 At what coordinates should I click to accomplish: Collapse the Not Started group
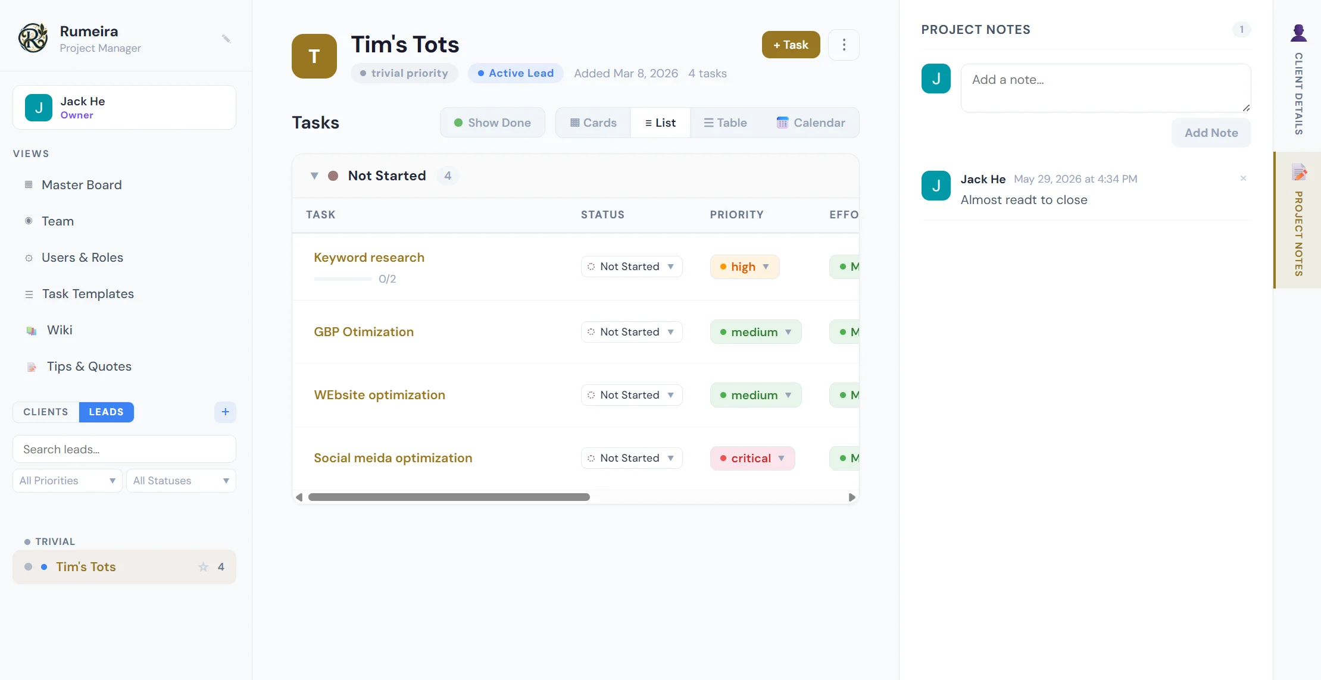pos(314,176)
